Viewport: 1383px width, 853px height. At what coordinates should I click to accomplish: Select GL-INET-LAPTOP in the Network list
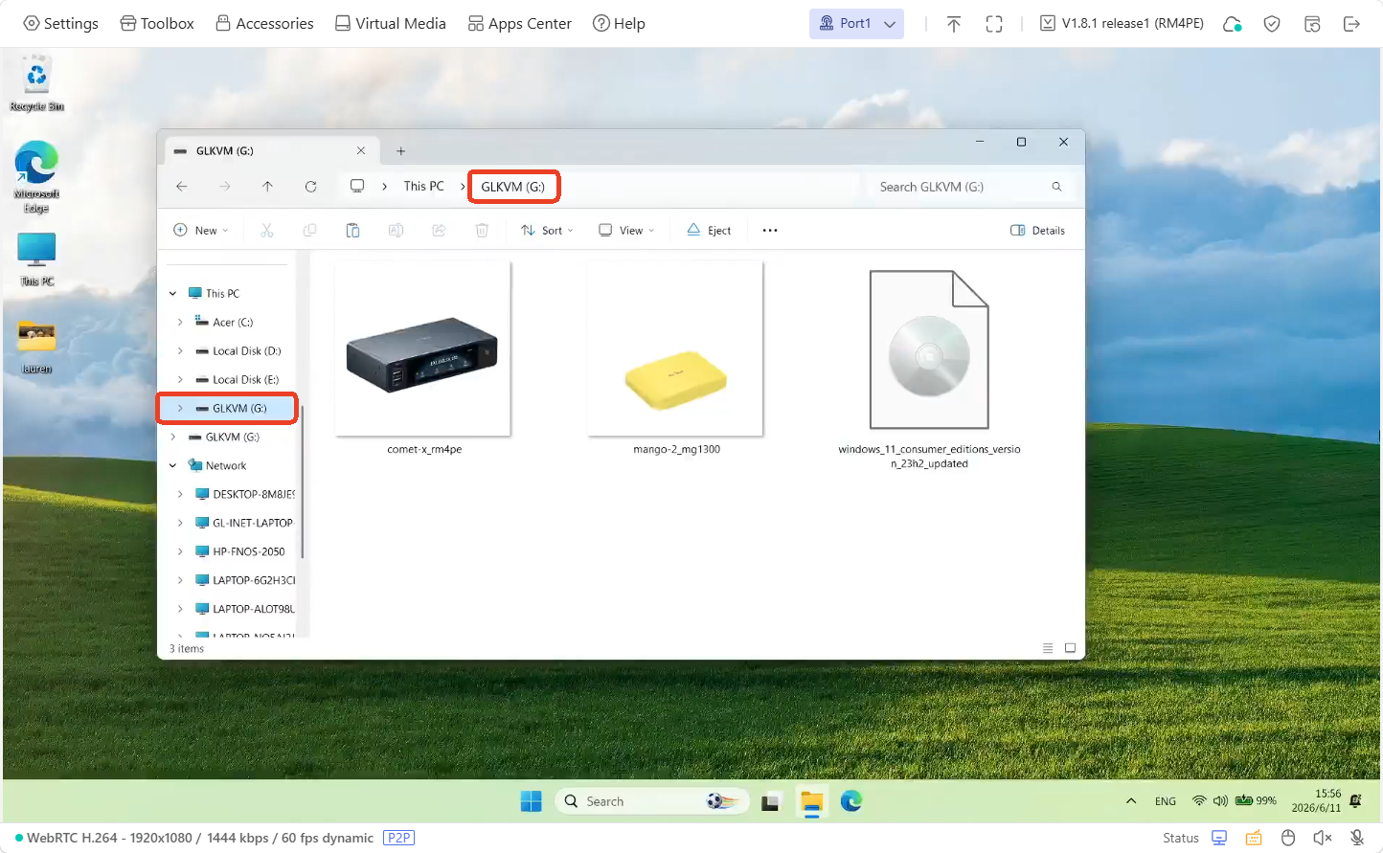pos(244,523)
